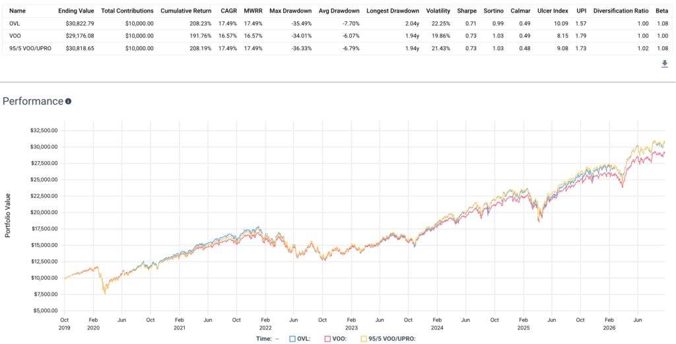
Task: Sort by Max Drawdown column header
Action: click(290, 11)
